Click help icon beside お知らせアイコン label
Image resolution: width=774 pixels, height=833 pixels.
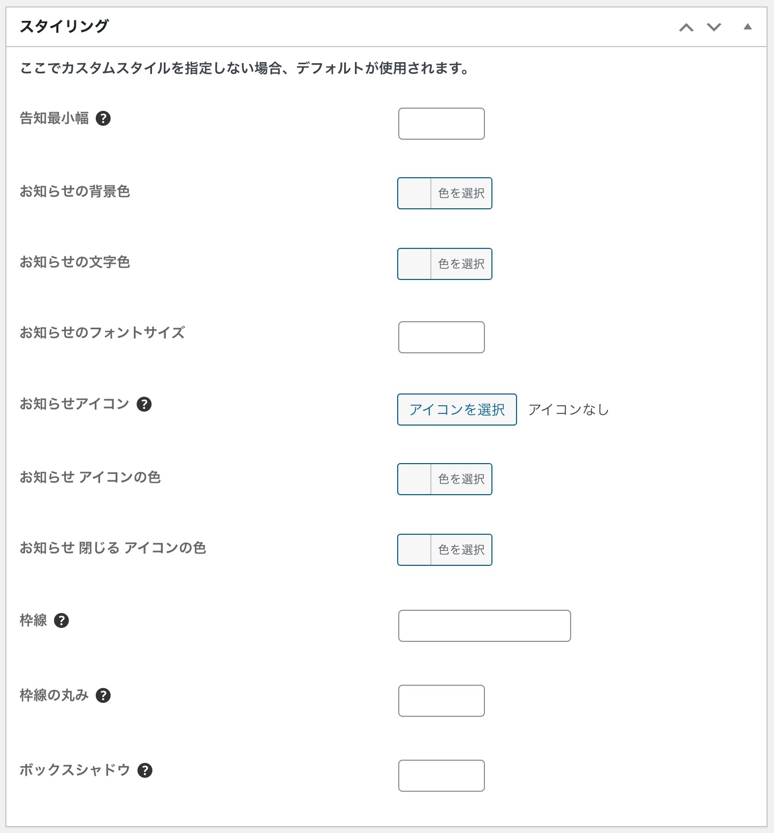(x=144, y=404)
